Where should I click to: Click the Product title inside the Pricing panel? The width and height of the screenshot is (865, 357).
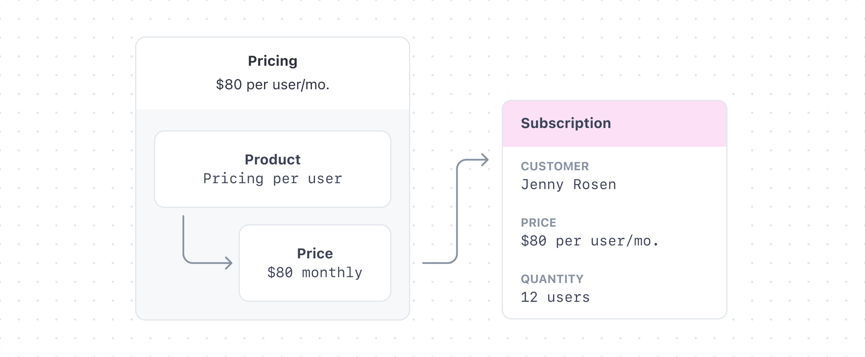pyautogui.click(x=272, y=159)
